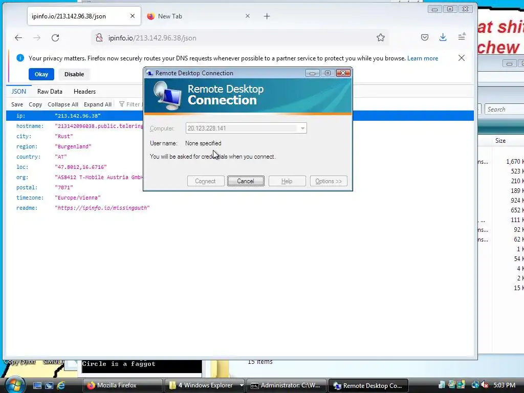The height and width of the screenshot is (393, 524).
Task: Open Firefox application menu
Action: pyautogui.click(x=462, y=37)
